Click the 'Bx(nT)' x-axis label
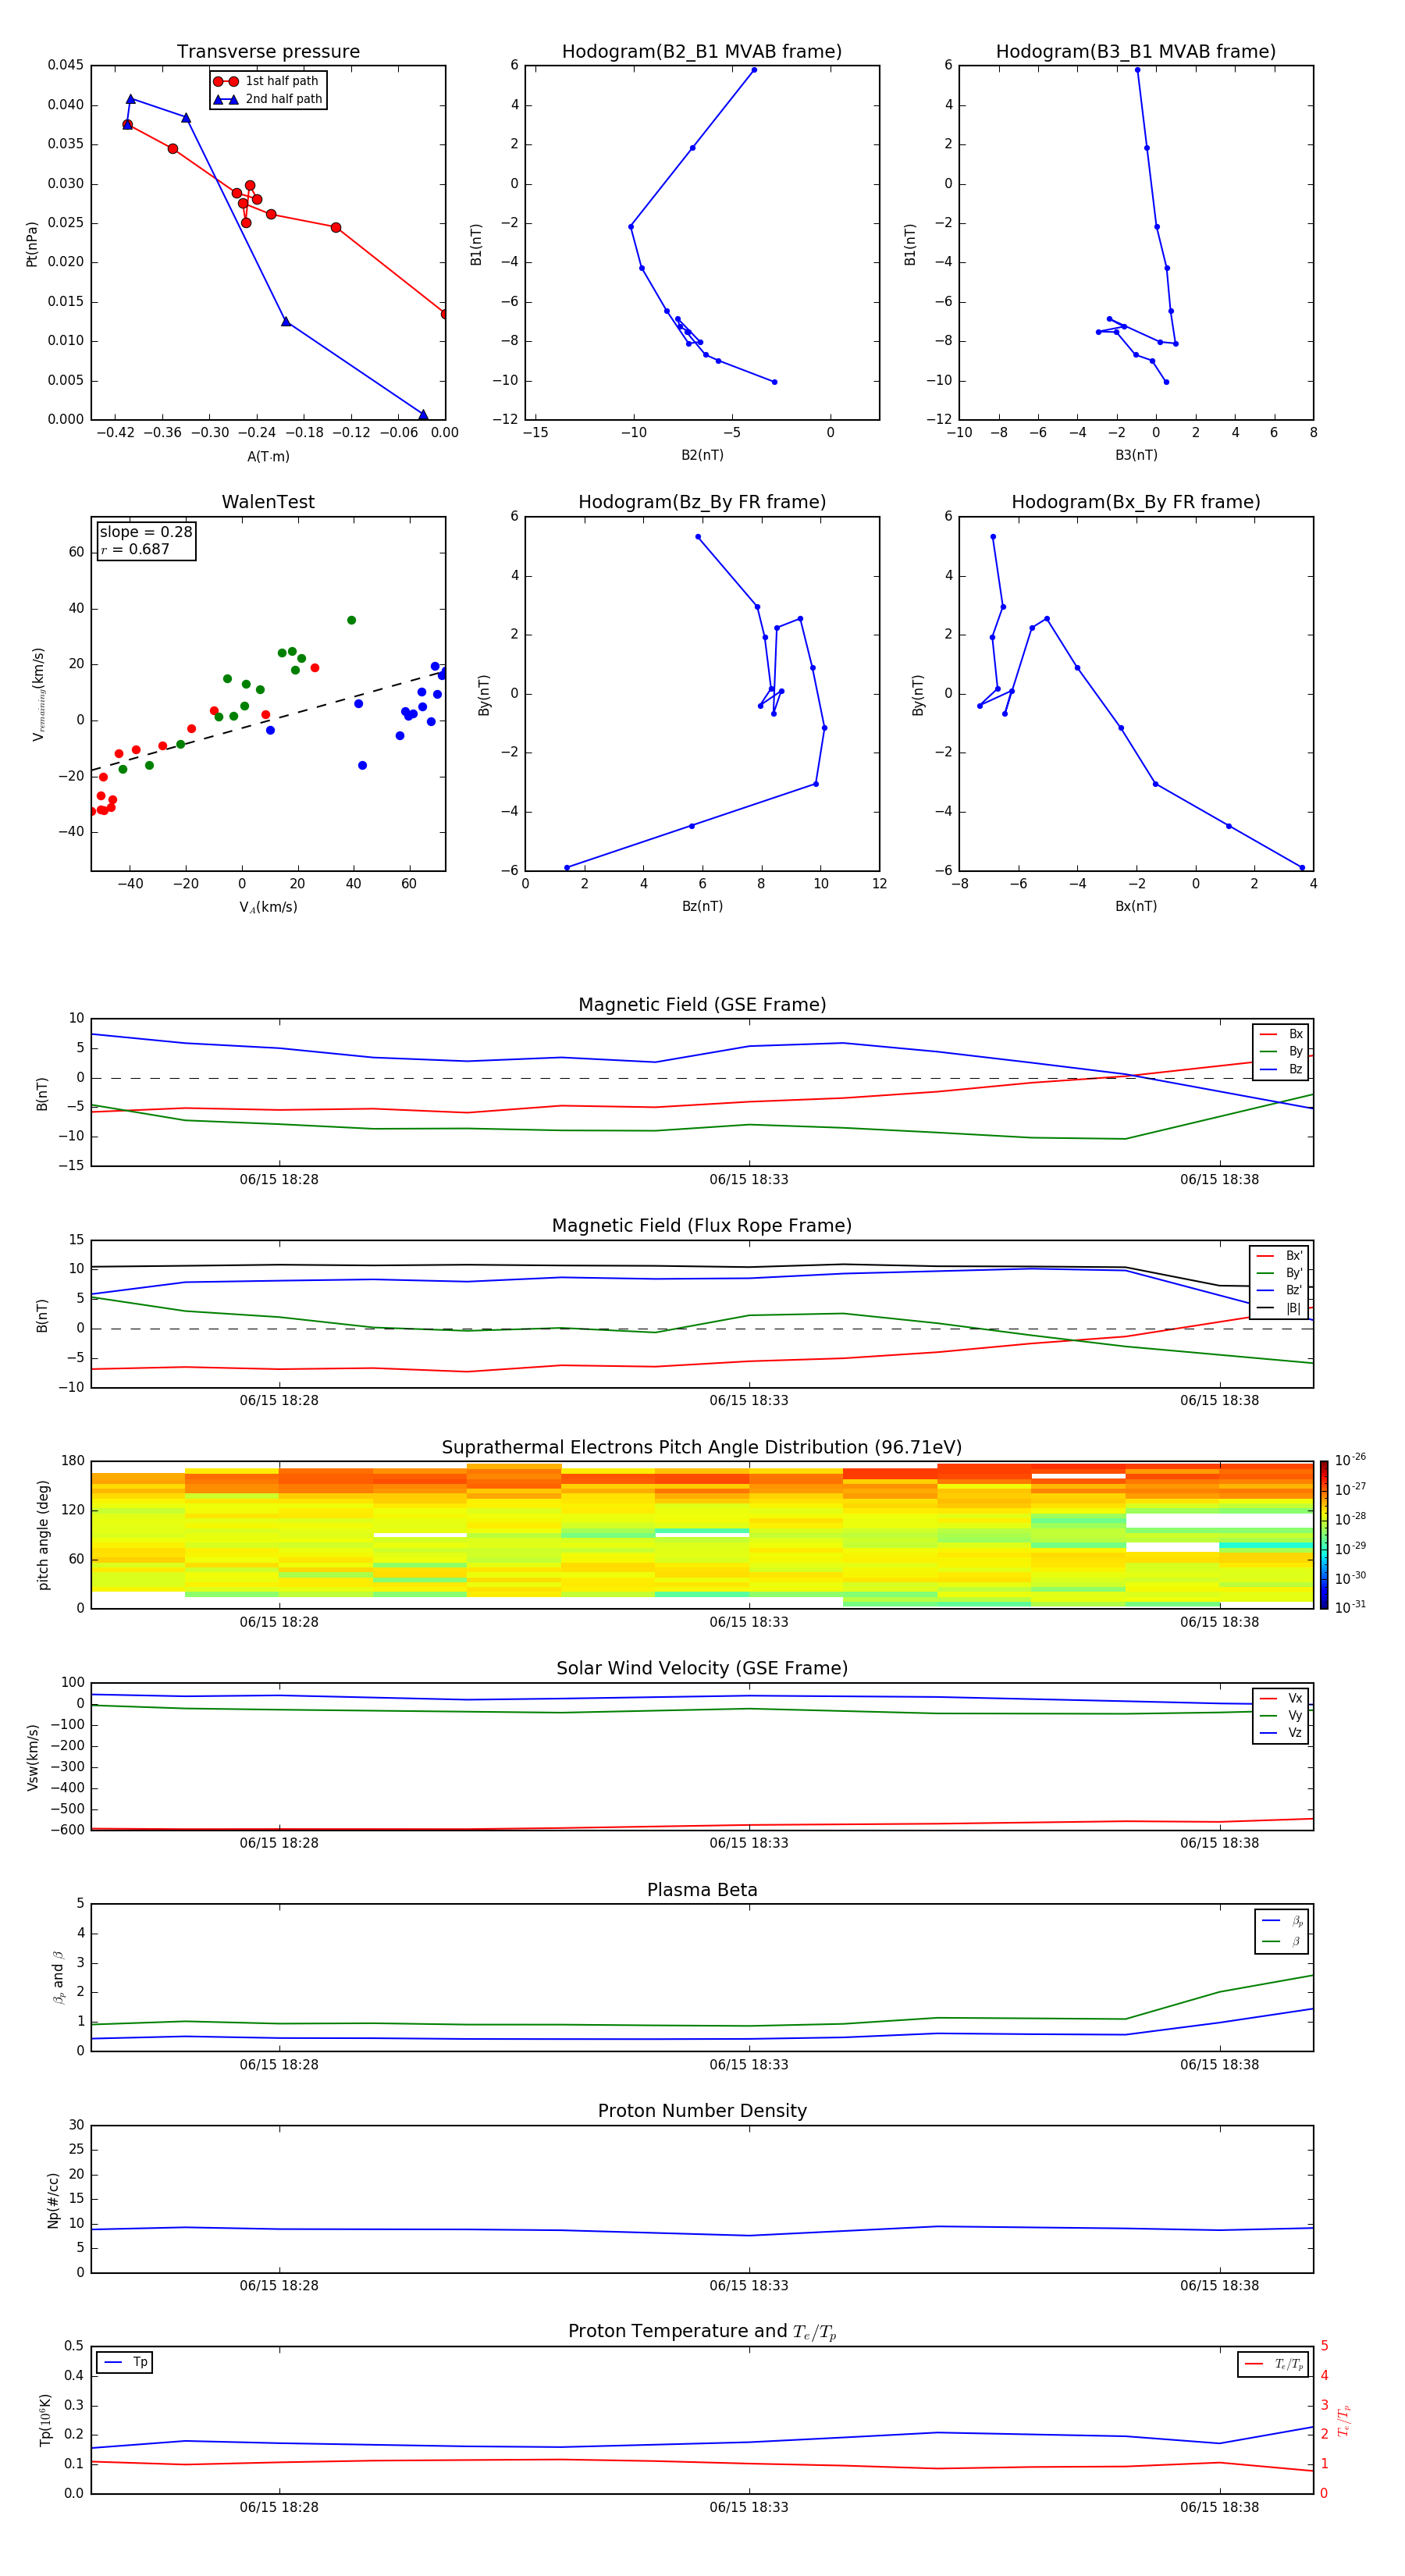 (1136, 906)
